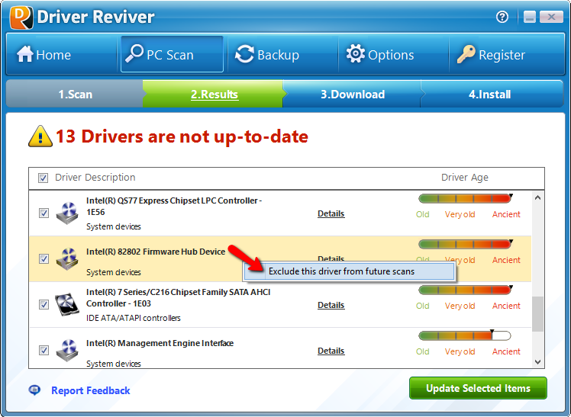The width and height of the screenshot is (571, 417).
Task: Open Details for the QS77 LPC Controller
Action: pyautogui.click(x=331, y=213)
